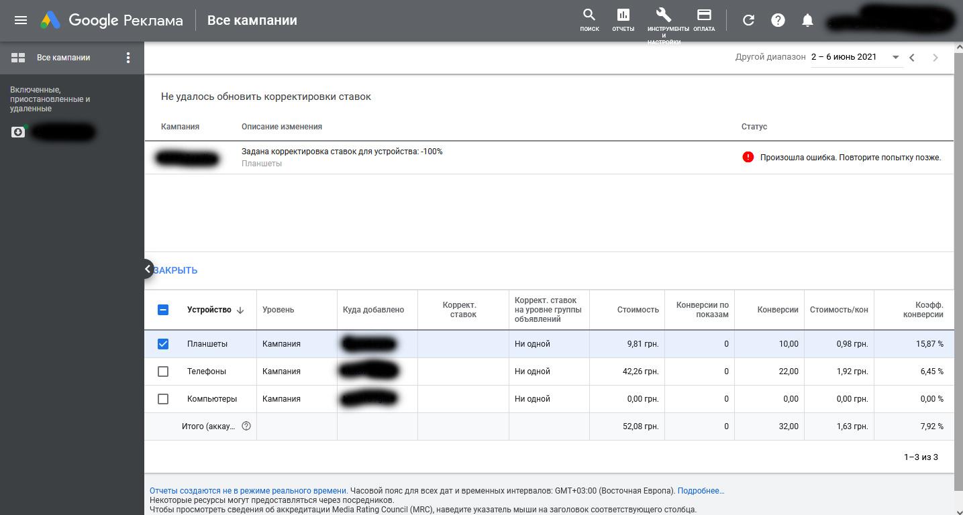Click the Куда добавлено column header
This screenshot has width=963, height=515.
click(x=373, y=310)
